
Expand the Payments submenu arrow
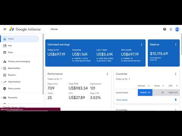click(x=2, y=97)
